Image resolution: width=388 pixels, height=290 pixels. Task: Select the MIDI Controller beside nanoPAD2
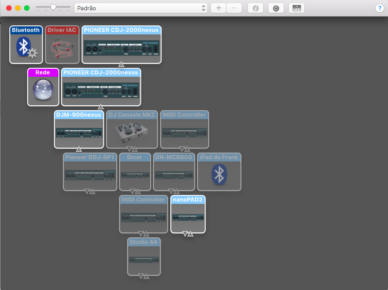[x=144, y=214]
